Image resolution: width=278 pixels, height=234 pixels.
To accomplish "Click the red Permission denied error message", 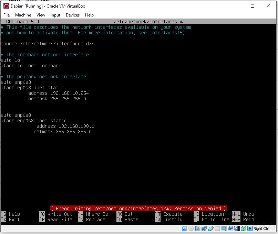I will 138,209.
